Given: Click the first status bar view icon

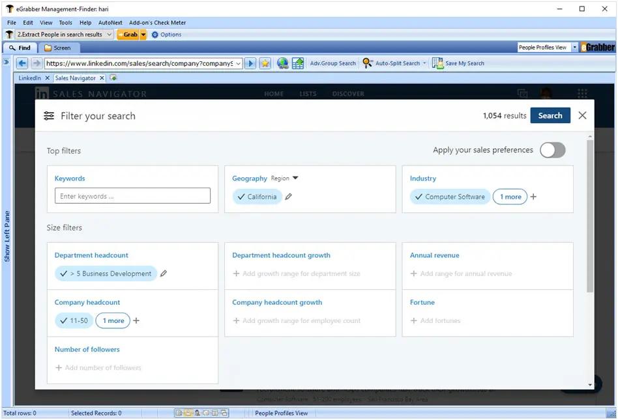Looking at the screenshot, I should pyautogui.click(x=179, y=413).
